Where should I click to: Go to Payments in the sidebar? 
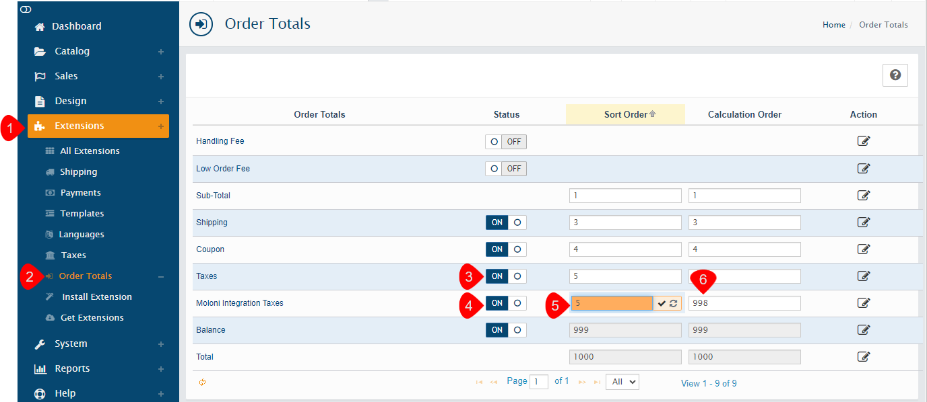(x=80, y=193)
